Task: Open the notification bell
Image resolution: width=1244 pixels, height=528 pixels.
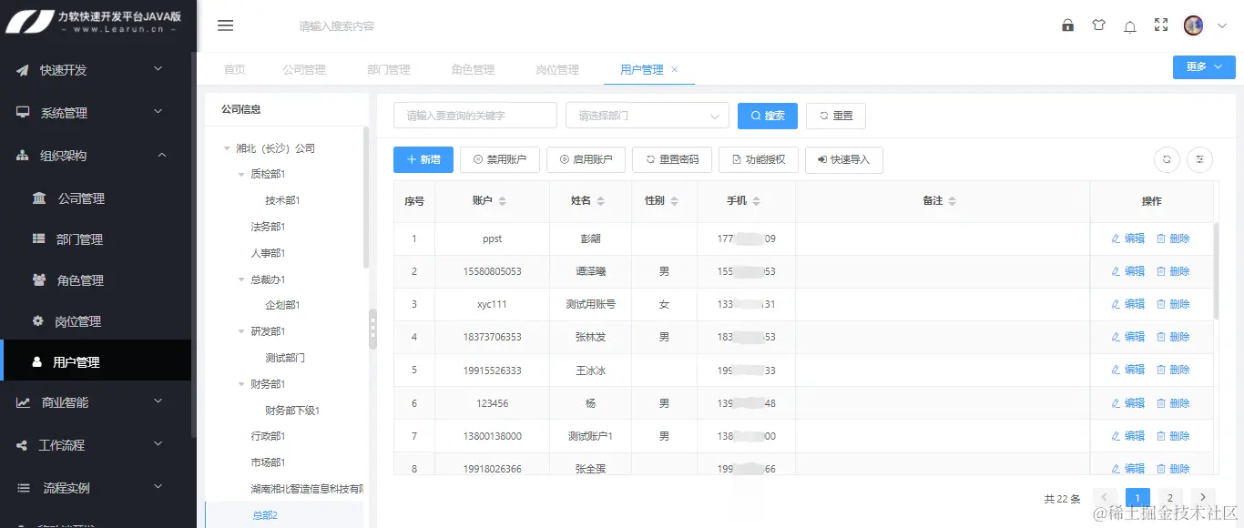Action: [1129, 25]
